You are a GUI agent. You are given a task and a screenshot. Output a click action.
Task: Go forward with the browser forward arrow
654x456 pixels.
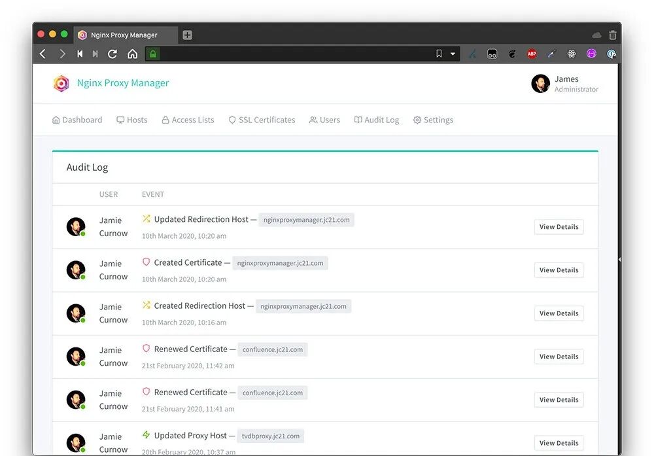pos(62,54)
